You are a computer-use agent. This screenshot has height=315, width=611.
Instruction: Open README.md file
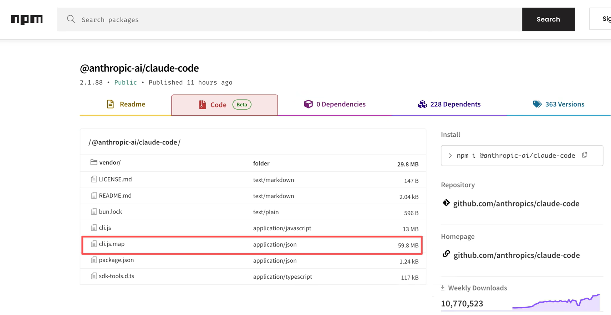tap(115, 196)
